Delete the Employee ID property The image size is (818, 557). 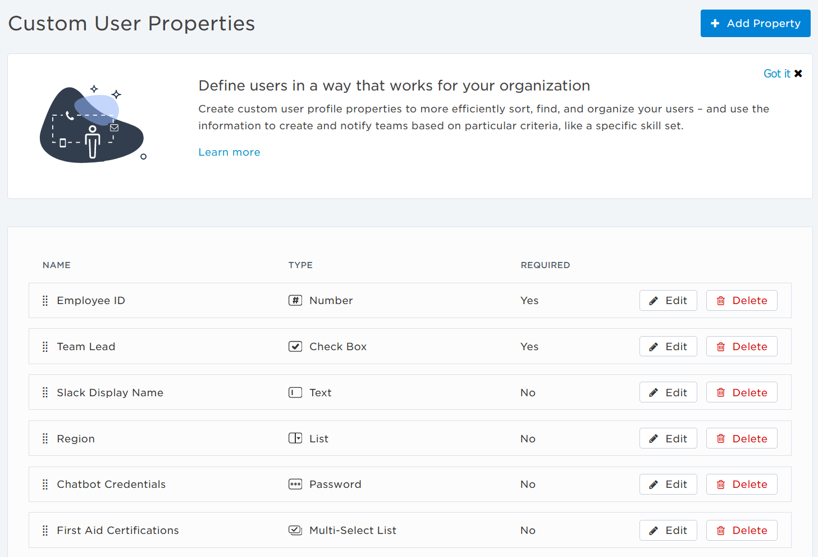742,300
